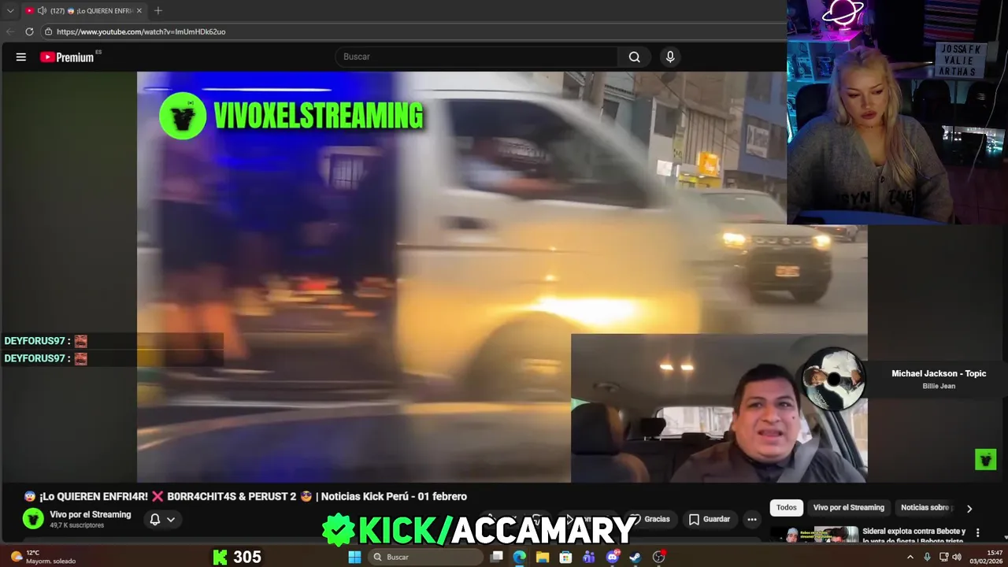Open volume control tray icon
Screen dimensions: 1008x567
click(x=957, y=557)
